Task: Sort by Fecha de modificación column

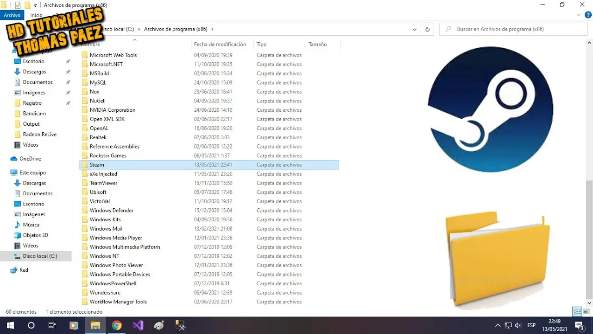Action: [220, 44]
